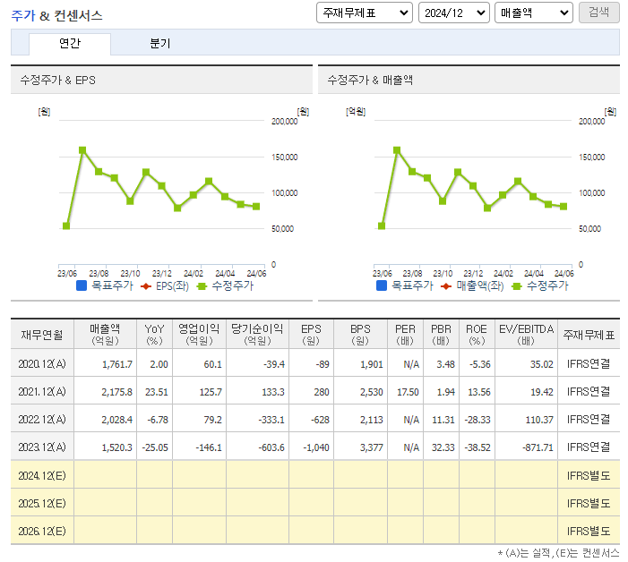
Task: Click the YoY (%) column header
Action: 154,335
